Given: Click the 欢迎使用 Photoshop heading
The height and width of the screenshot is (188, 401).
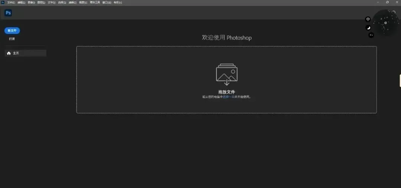Looking at the screenshot, I should [226, 38].
